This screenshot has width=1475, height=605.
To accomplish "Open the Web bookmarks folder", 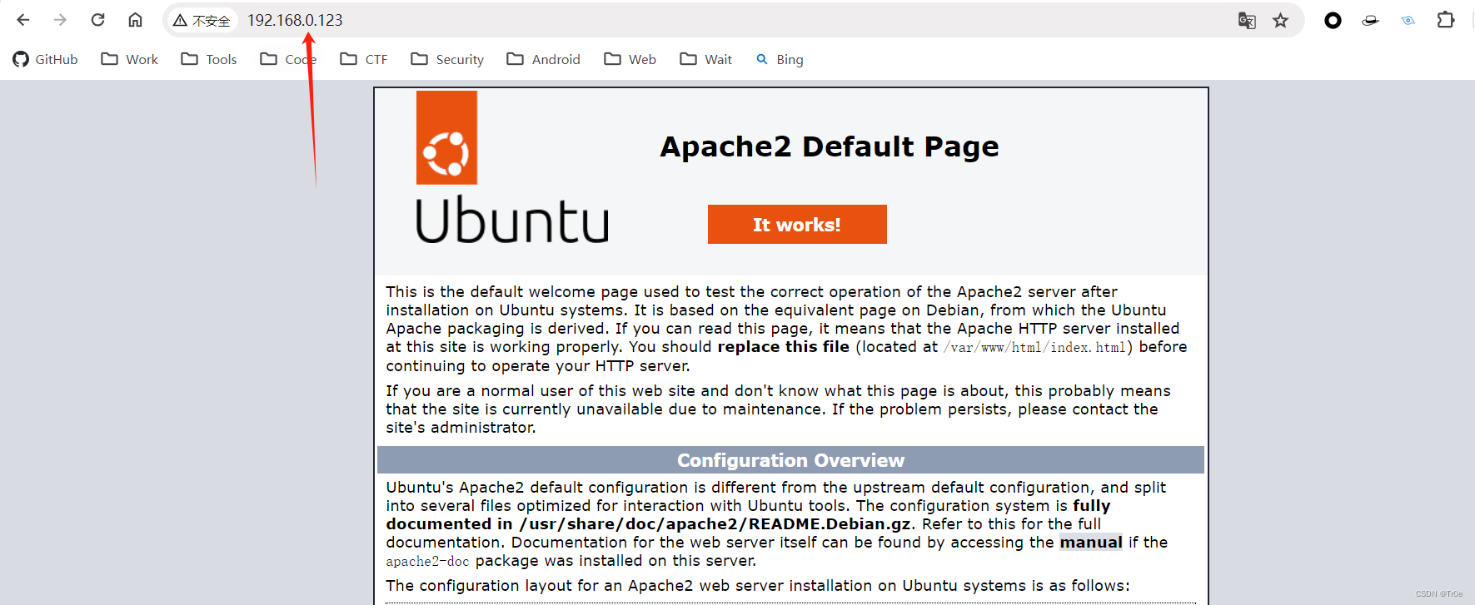I will (630, 59).
